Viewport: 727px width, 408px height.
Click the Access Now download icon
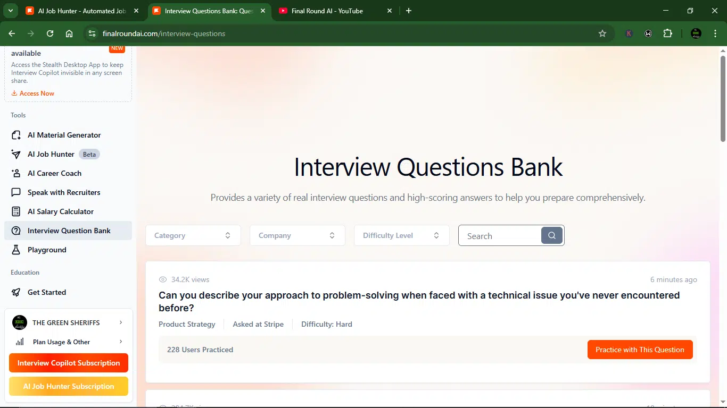point(14,93)
